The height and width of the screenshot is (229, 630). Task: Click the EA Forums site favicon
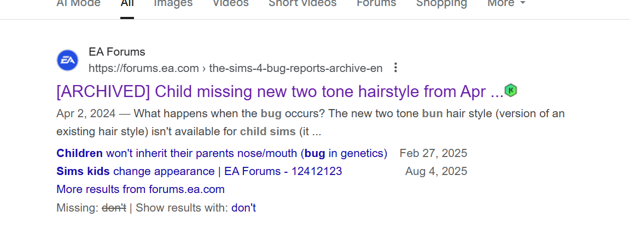click(68, 60)
